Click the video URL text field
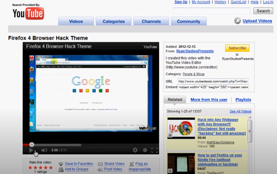277x174 pixels. pos(213,81)
